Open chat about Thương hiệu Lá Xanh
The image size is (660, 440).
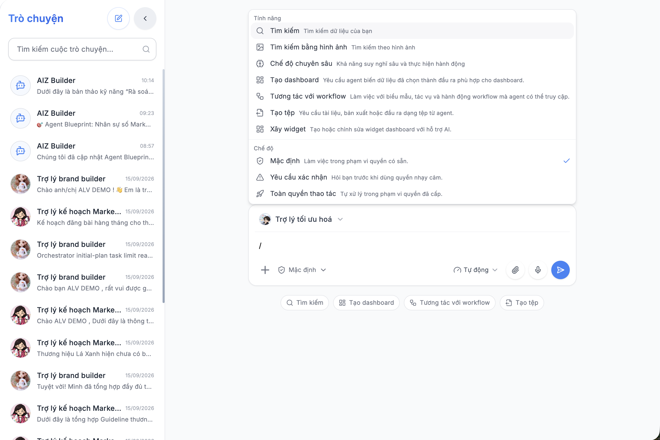[82, 348]
